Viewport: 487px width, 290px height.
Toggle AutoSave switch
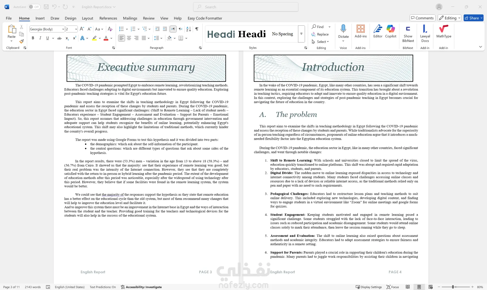point(34,7)
